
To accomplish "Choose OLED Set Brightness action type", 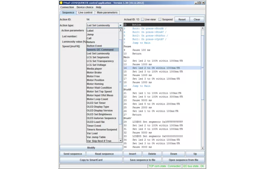I will (x=99, y=114).
